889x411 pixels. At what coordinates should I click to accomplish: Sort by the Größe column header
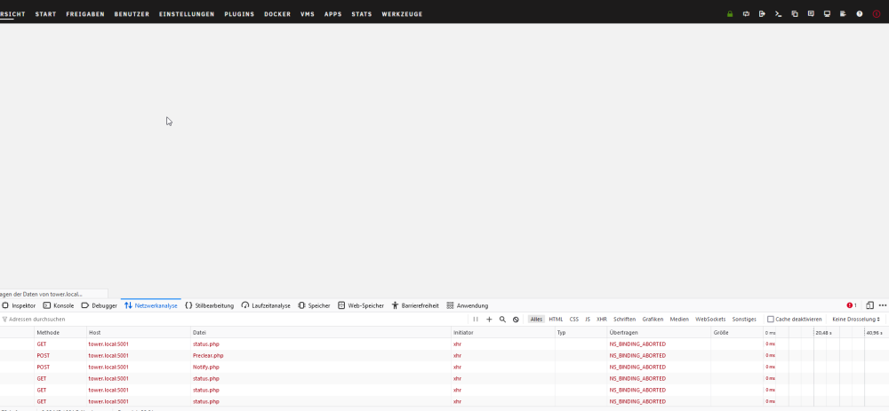tap(736, 332)
